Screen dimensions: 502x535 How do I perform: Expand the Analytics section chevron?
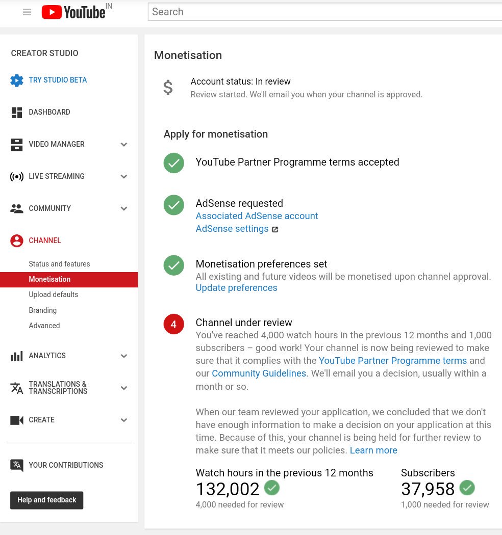[x=124, y=356]
